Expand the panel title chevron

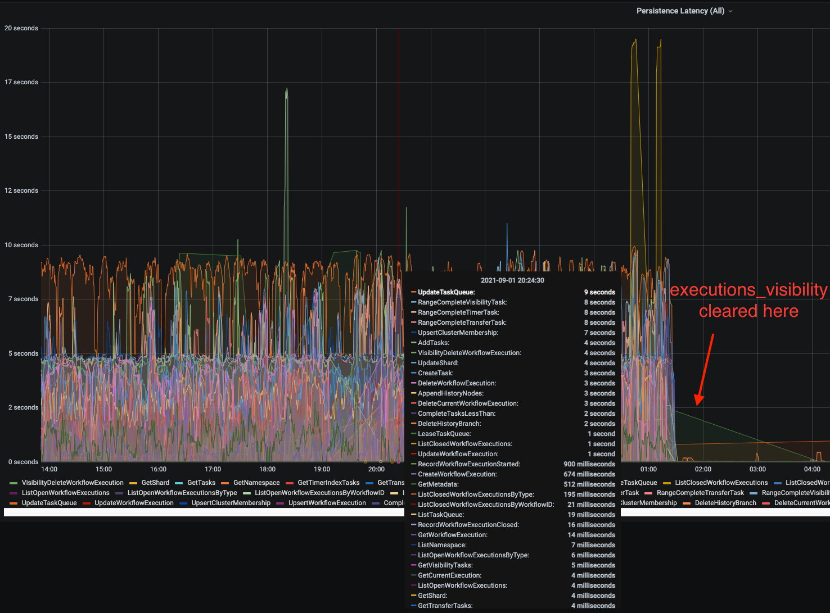730,11
